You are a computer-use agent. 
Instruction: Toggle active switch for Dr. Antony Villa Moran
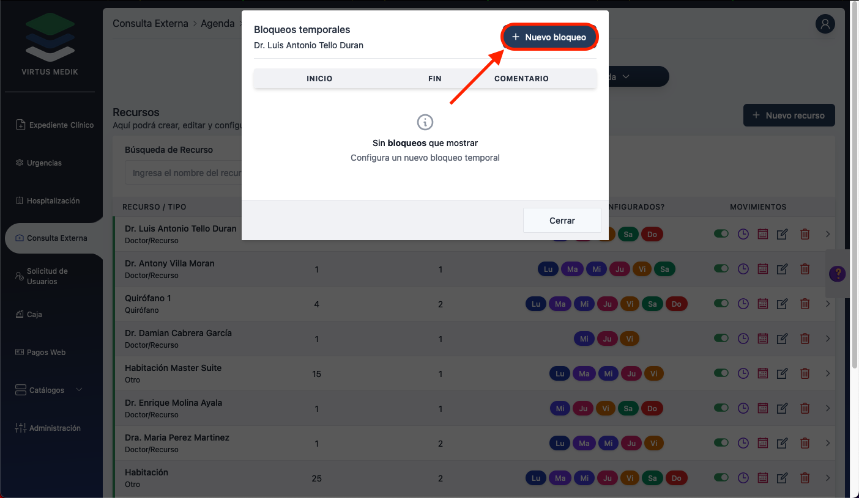(x=721, y=269)
